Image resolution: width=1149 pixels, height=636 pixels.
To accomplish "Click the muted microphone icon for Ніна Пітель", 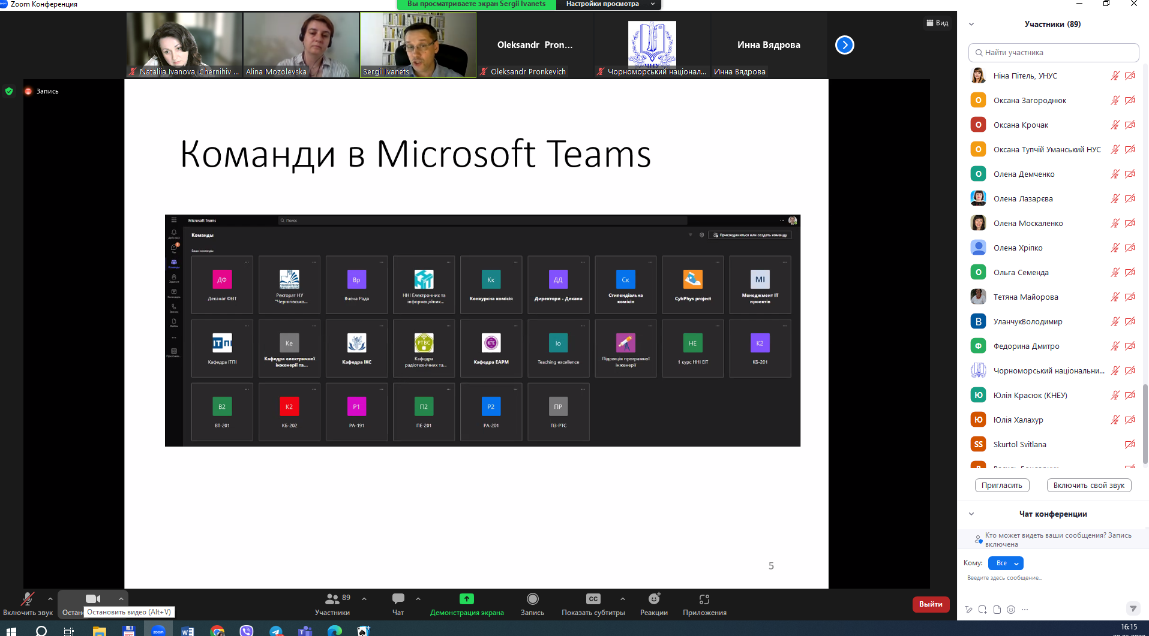I will point(1115,76).
